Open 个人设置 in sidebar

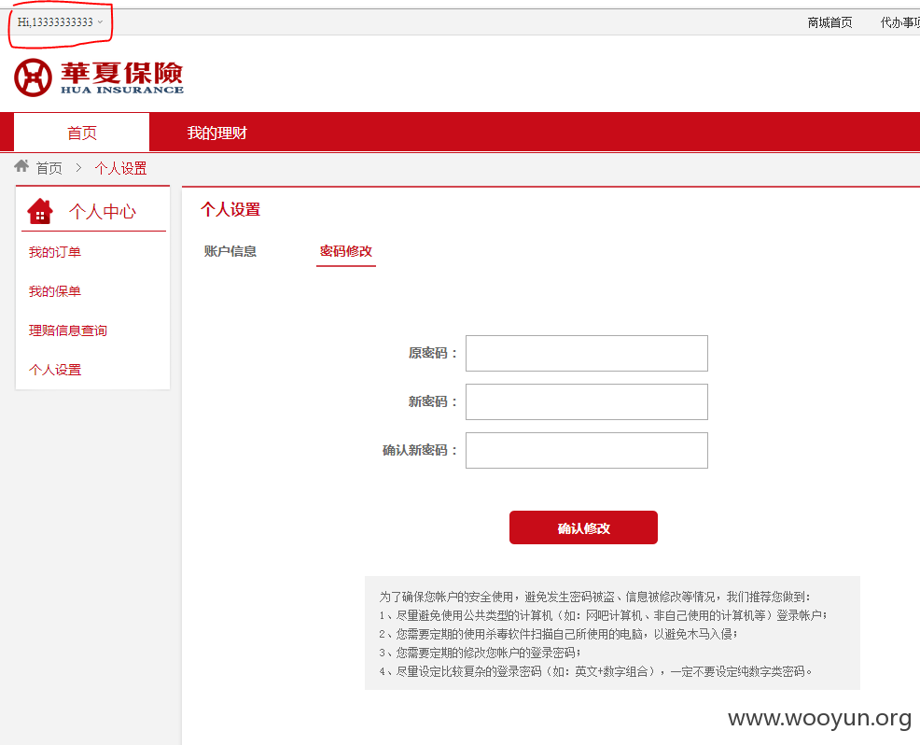click(x=55, y=370)
